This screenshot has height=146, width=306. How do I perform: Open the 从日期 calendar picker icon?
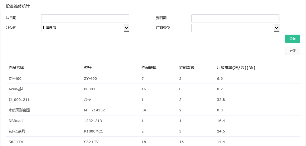(x=126, y=18)
